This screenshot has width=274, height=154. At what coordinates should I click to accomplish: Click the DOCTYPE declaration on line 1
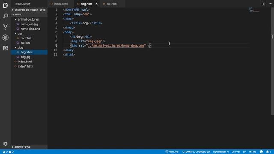[x=76, y=9]
